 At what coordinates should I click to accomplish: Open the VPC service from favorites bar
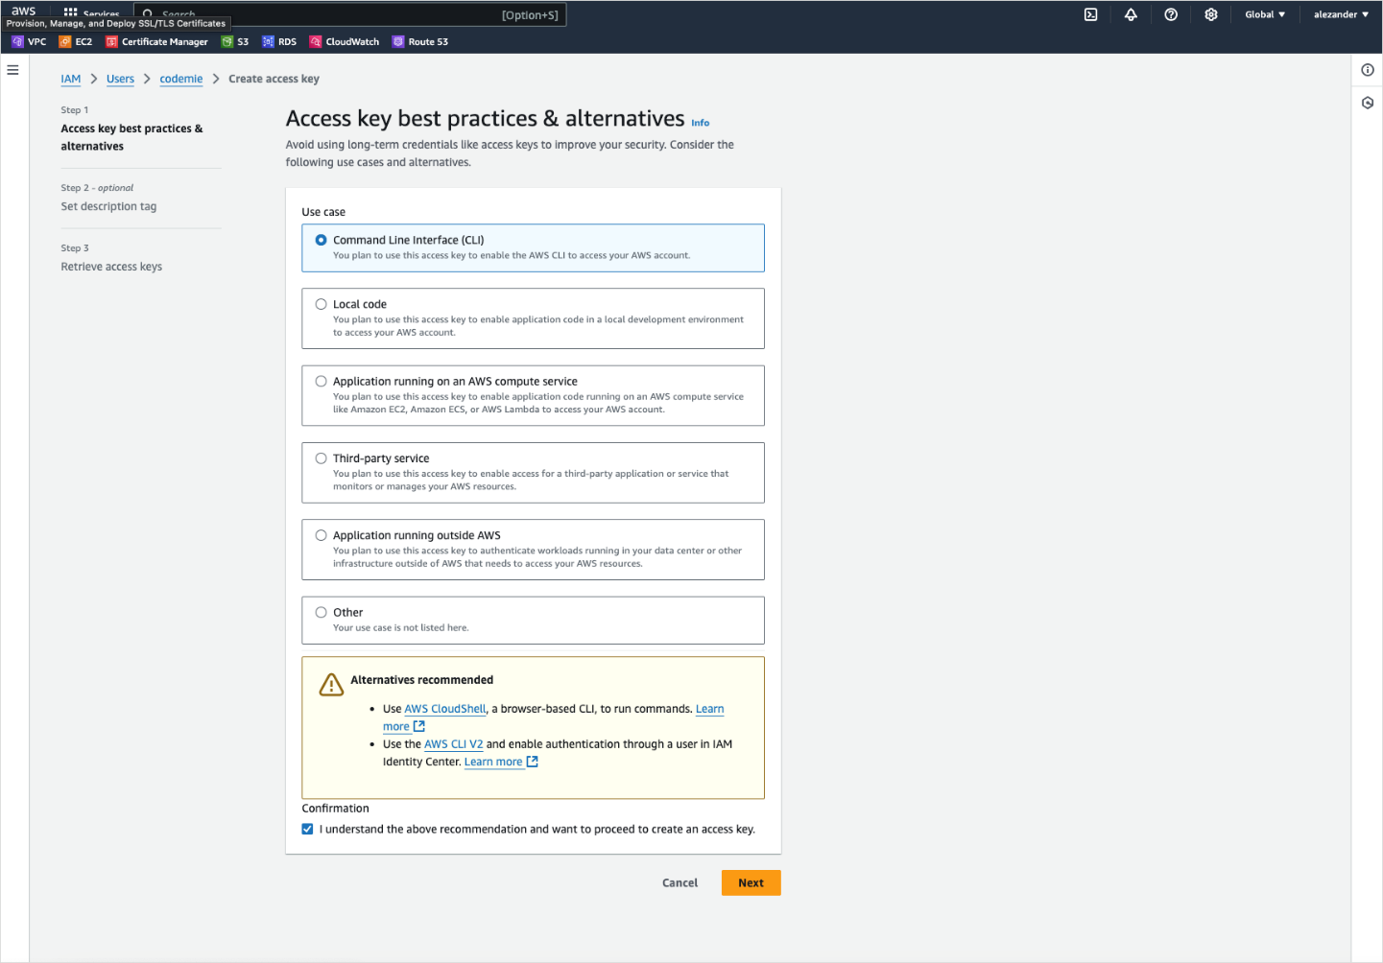[29, 41]
